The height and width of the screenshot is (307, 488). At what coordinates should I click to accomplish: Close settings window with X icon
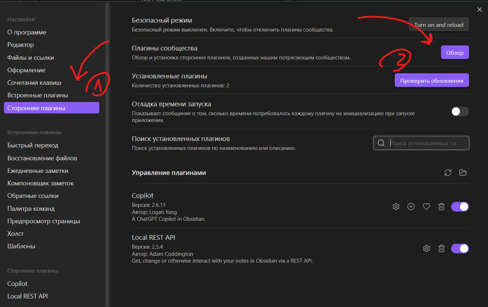point(479,10)
